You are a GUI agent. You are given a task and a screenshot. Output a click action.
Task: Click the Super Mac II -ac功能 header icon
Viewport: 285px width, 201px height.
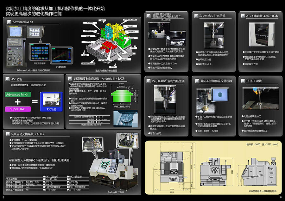pos(195,15)
